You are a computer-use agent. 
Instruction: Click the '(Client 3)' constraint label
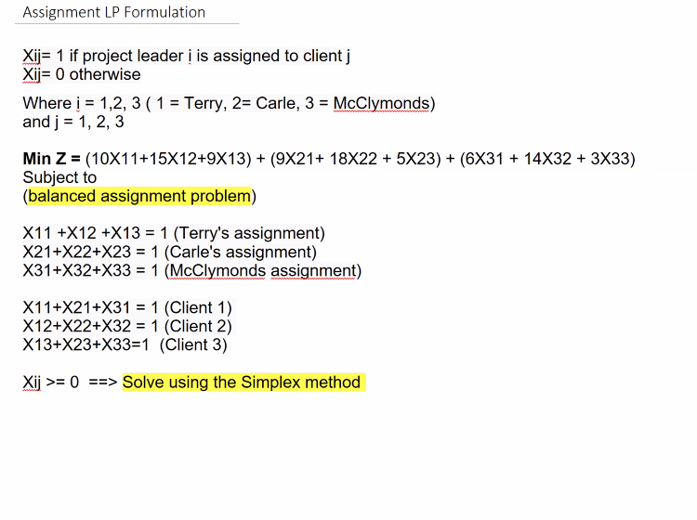click(193, 344)
